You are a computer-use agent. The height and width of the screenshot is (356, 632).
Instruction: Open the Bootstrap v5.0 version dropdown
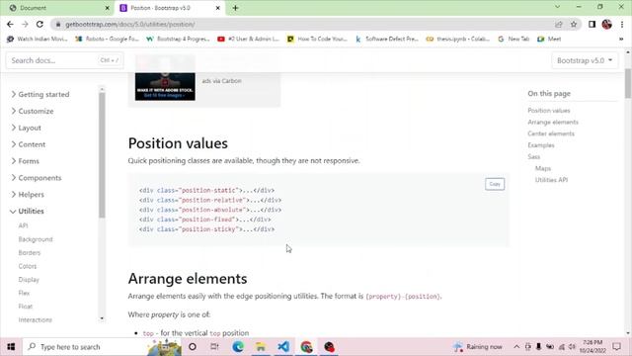tap(585, 60)
